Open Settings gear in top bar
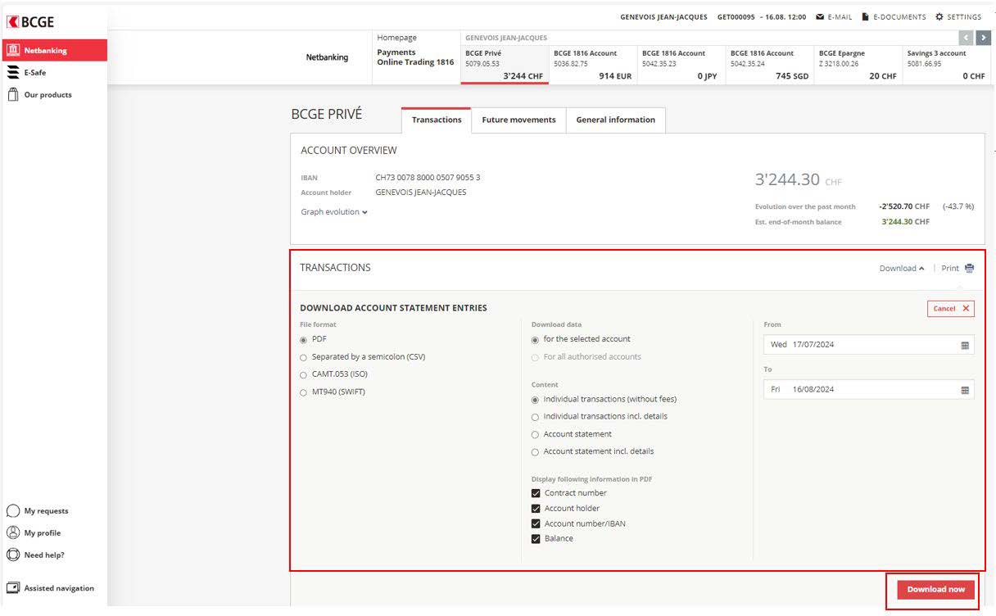Viewport: 996px width, 616px height. point(939,17)
